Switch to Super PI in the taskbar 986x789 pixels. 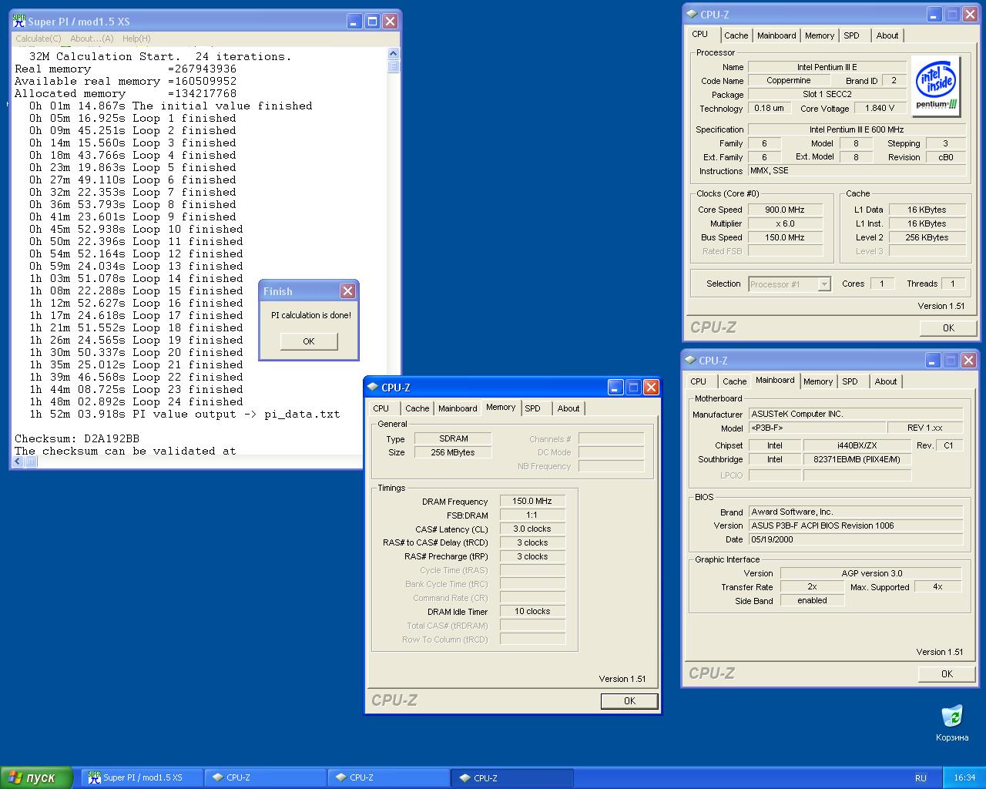[x=143, y=777]
